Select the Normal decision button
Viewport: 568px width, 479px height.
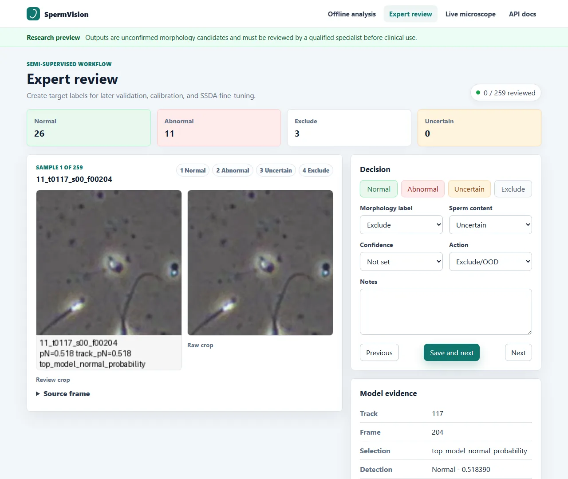click(x=379, y=189)
